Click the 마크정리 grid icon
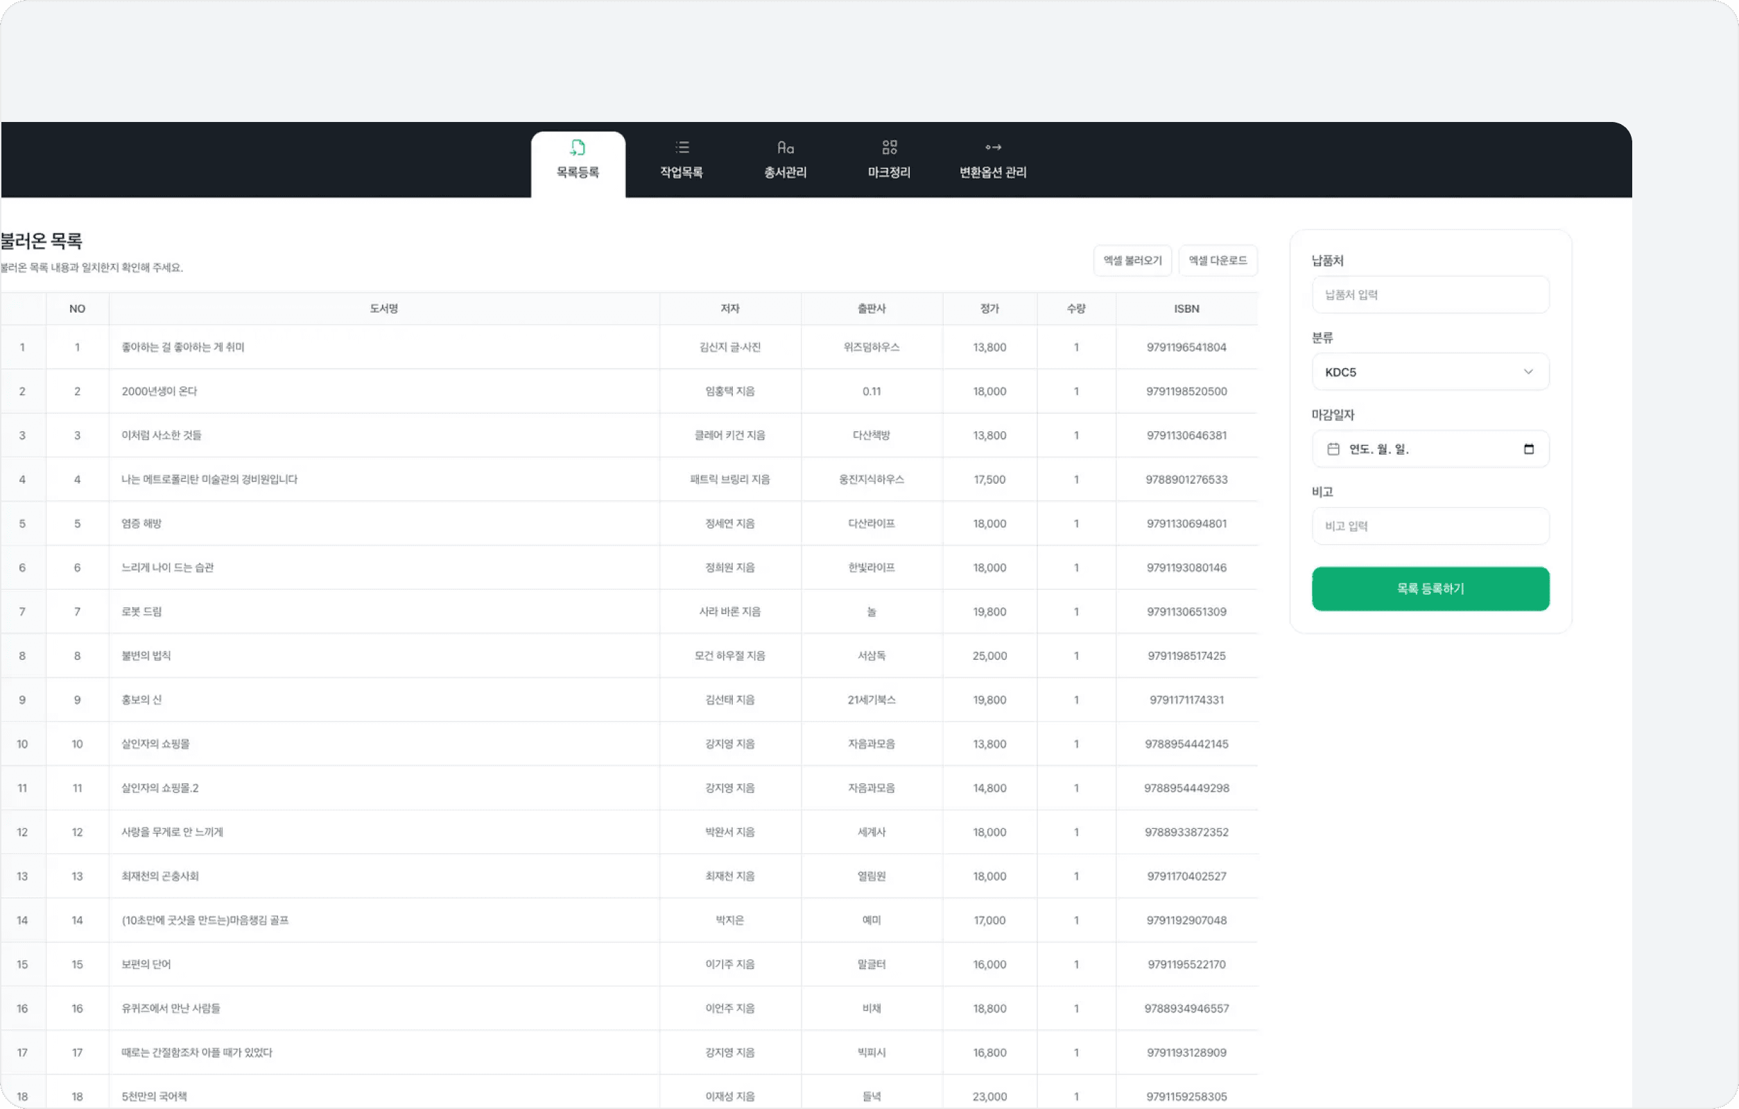This screenshot has height=1109, width=1739. click(x=889, y=147)
